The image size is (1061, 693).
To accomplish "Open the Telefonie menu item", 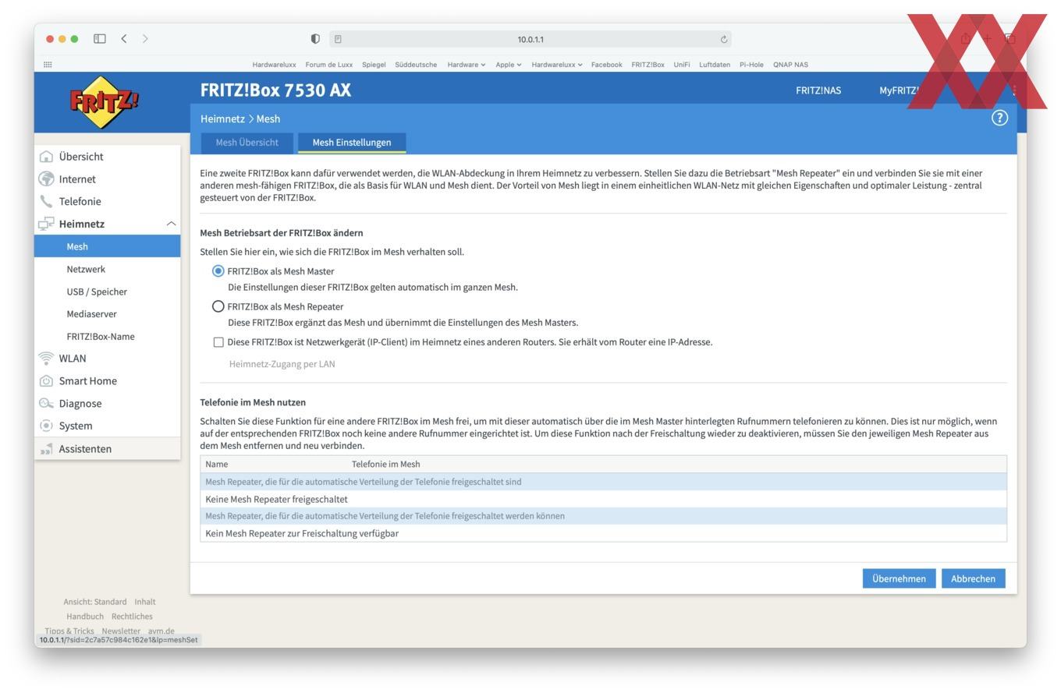I will pos(80,201).
